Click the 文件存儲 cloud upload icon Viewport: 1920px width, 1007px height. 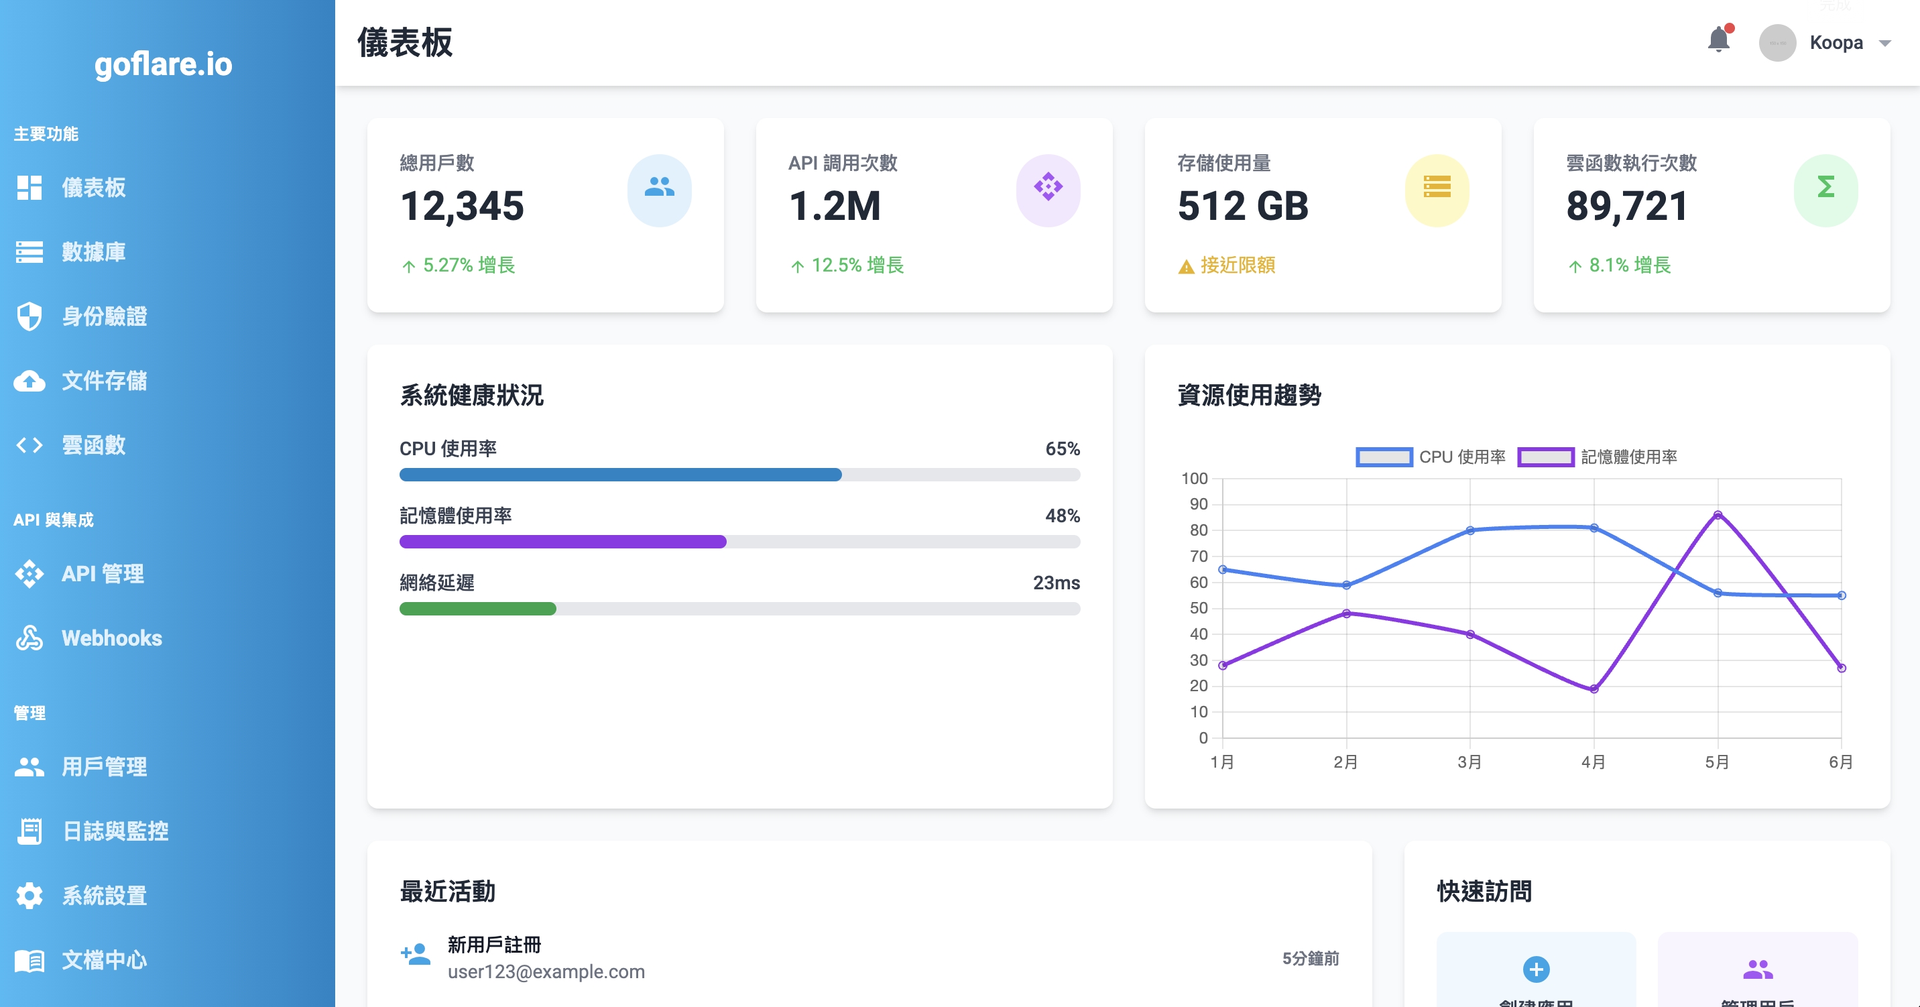click(x=29, y=381)
